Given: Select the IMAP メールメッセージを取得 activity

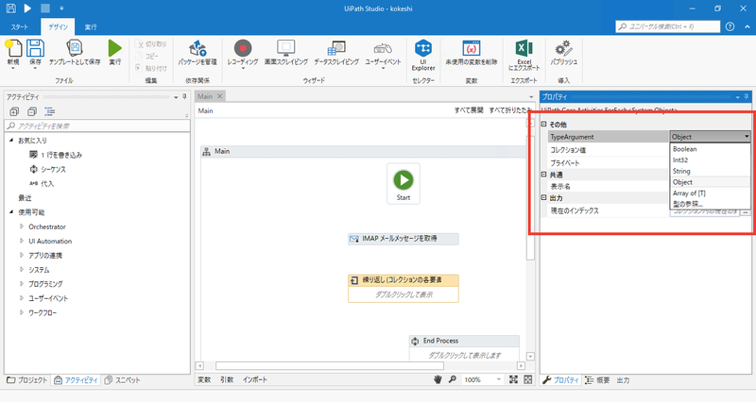Looking at the screenshot, I should click(x=404, y=239).
